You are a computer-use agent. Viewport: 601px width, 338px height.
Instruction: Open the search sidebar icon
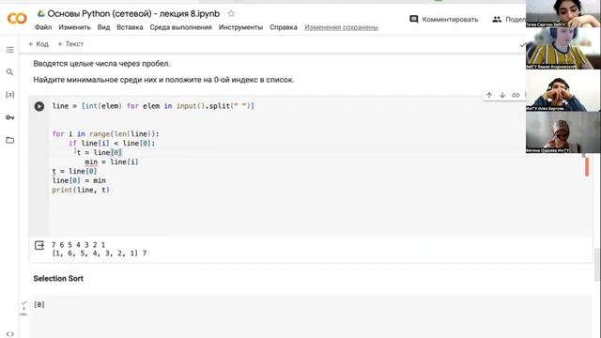click(x=10, y=72)
